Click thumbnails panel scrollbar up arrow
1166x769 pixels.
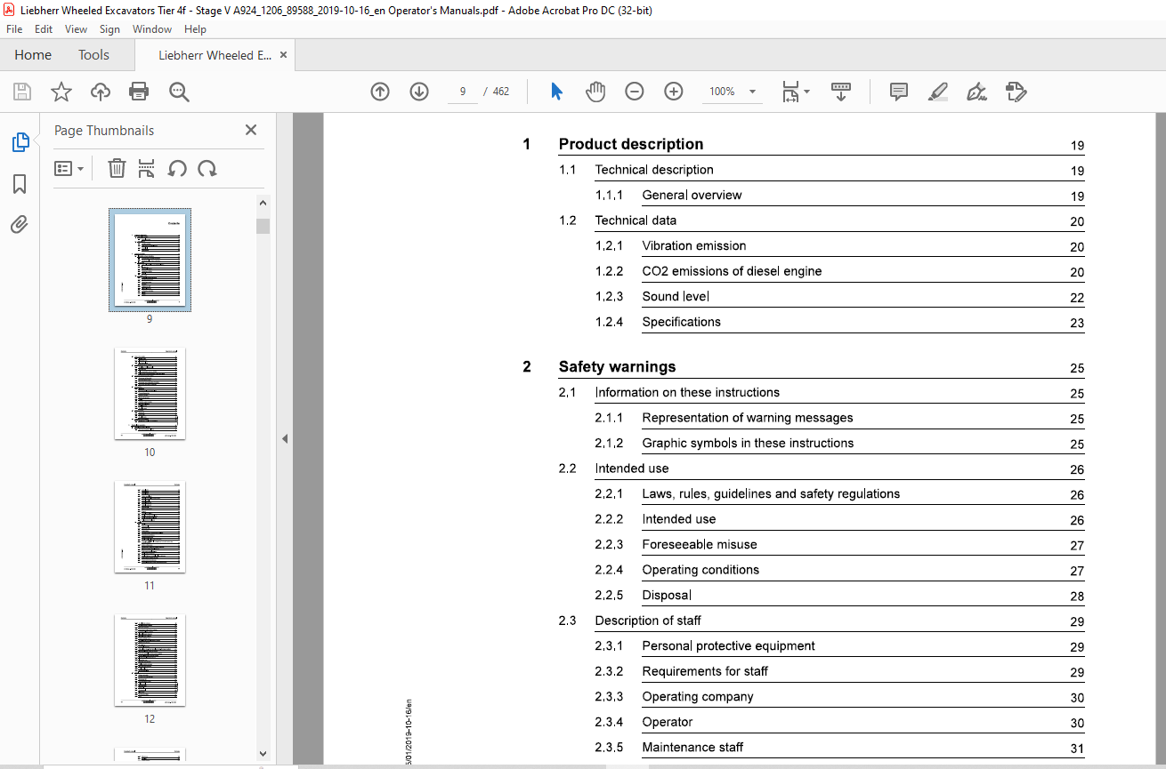click(x=263, y=204)
